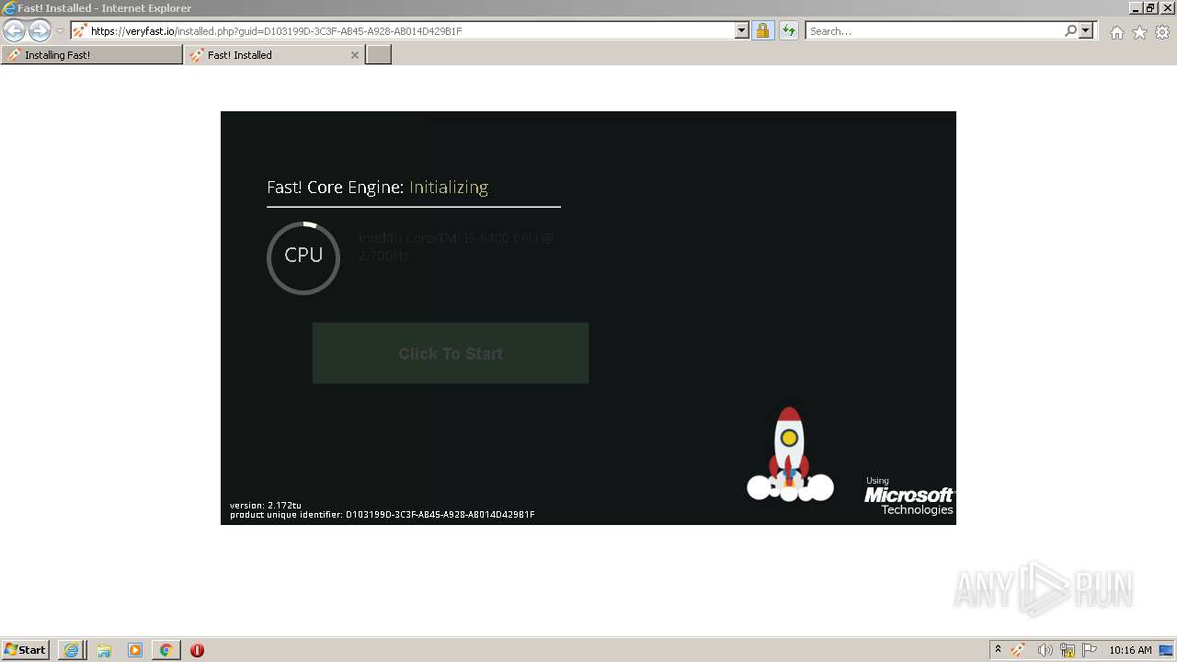This screenshot has height=662, width=1177.
Task: Minimize the Internet Explorer window
Action: click(x=1136, y=7)
